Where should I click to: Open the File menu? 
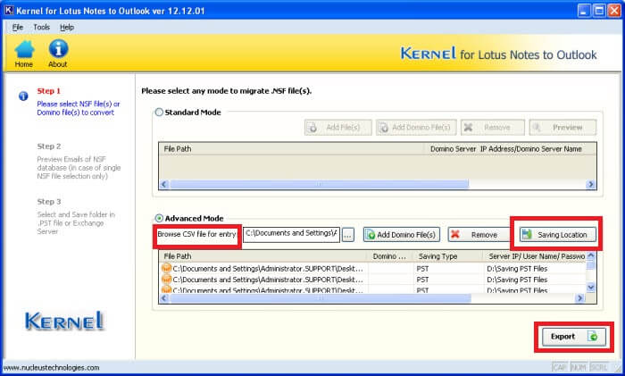click(18, 27)
